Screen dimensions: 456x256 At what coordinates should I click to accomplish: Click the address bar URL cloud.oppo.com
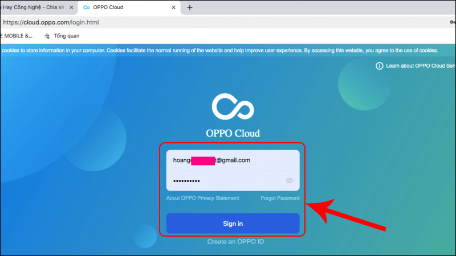tap(51, 22)
